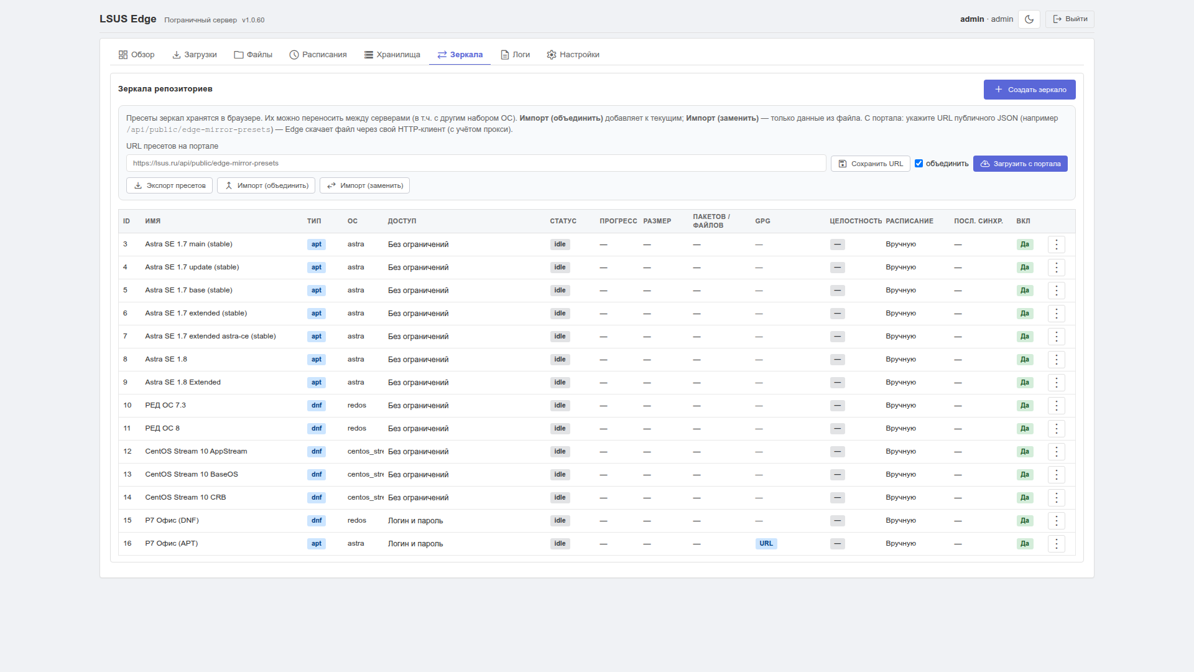Open Настройки via gear icon

552,55
